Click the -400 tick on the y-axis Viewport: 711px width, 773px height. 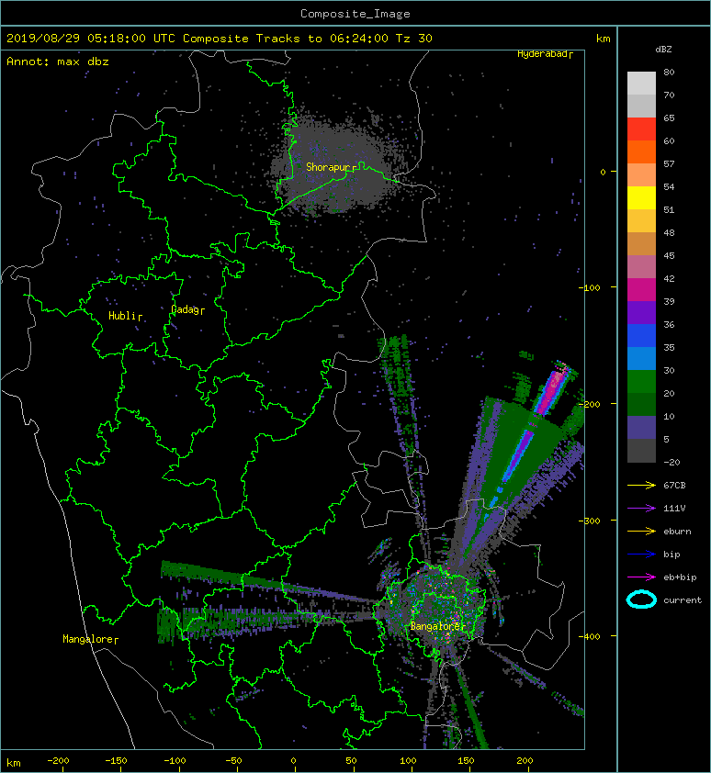point(590,636)
